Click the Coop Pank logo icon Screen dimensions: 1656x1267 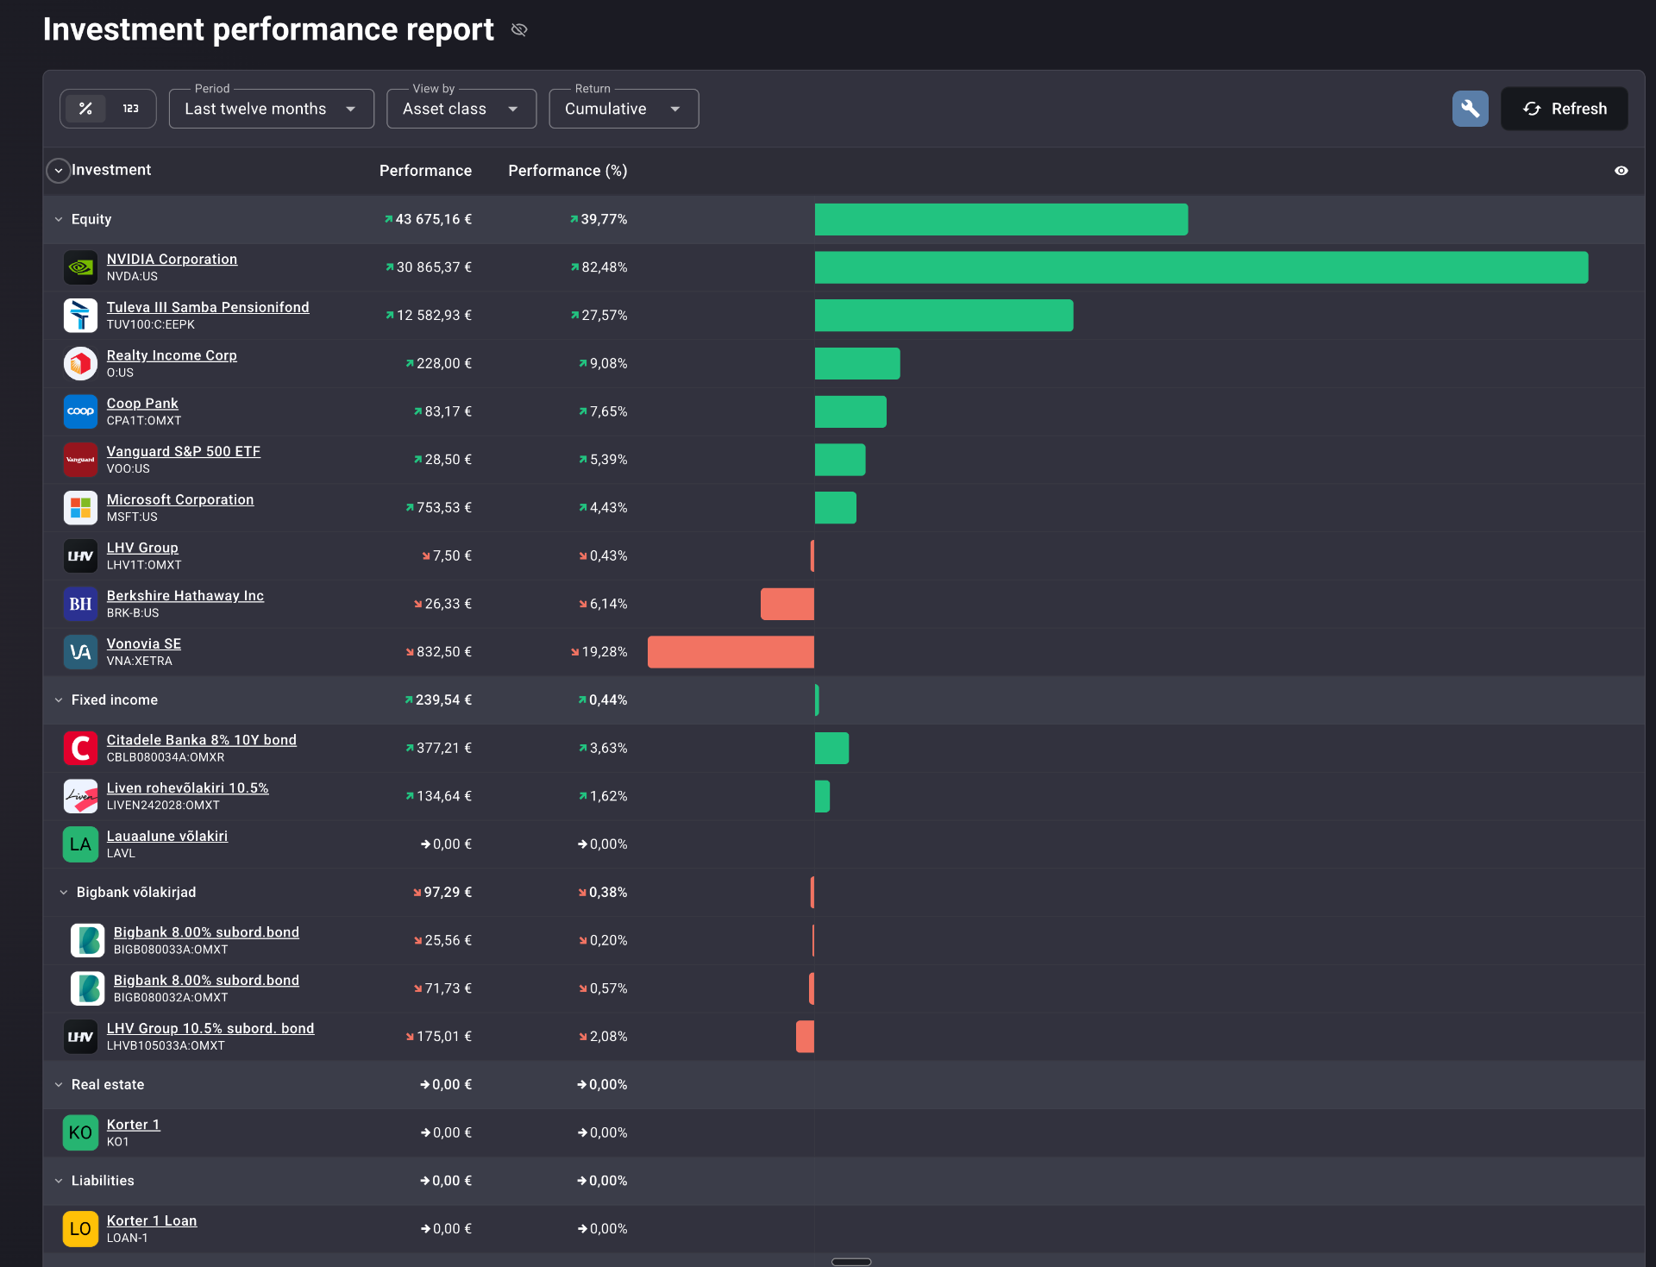coord(80,411)
